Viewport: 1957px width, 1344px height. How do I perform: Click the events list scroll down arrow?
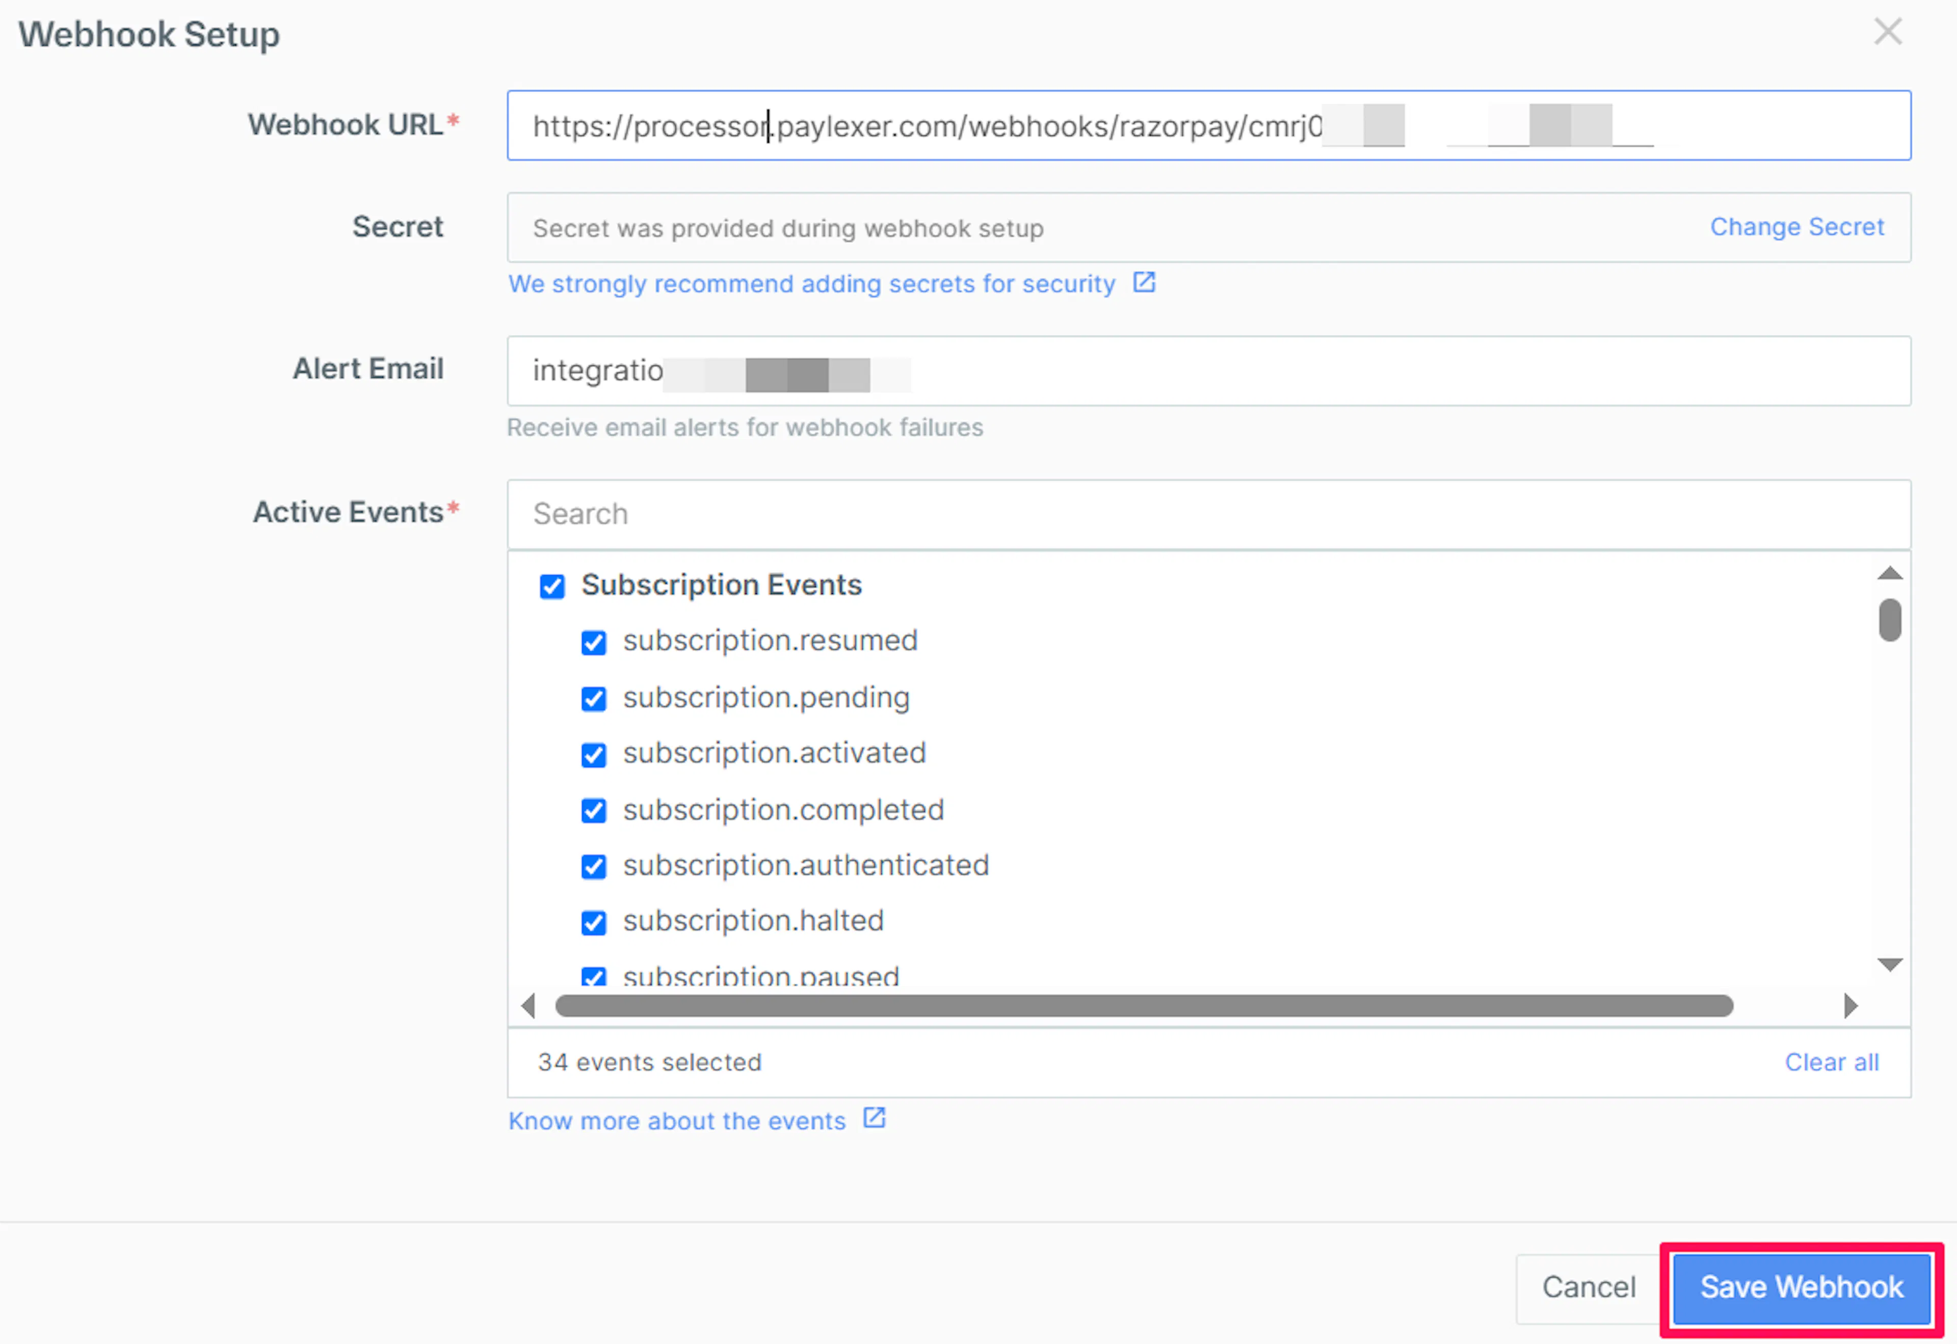1890,964
